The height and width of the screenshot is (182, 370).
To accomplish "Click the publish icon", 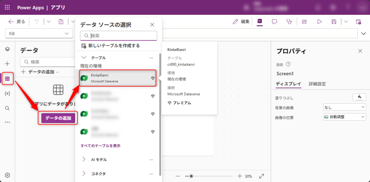I will pyautogui.click(x=358, y=22).
